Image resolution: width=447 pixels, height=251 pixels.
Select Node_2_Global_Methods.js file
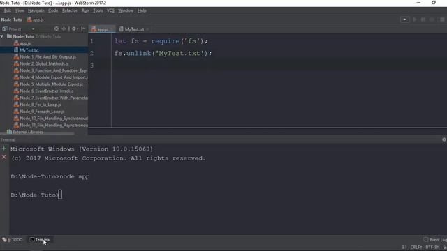pos(44,63)
